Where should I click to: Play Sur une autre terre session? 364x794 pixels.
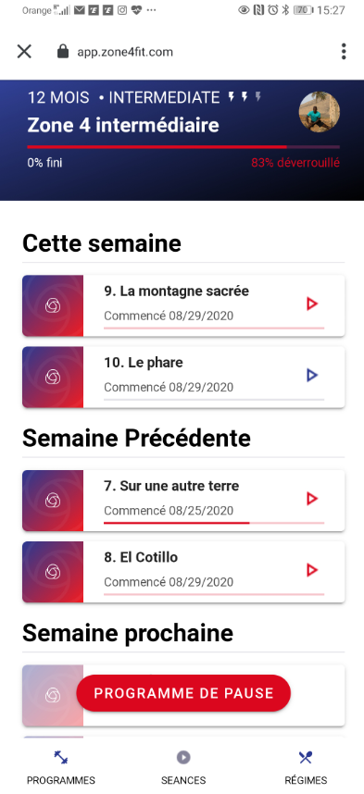tap(312, 499)
